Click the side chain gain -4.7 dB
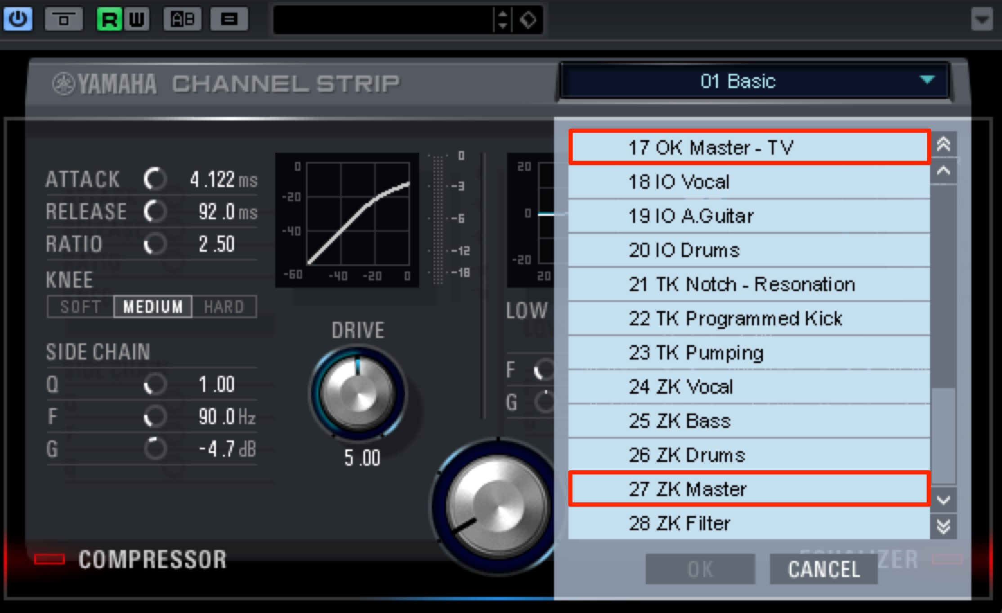Image resolution: width=1002 pixels, height=613 pixels. point(227,449)
